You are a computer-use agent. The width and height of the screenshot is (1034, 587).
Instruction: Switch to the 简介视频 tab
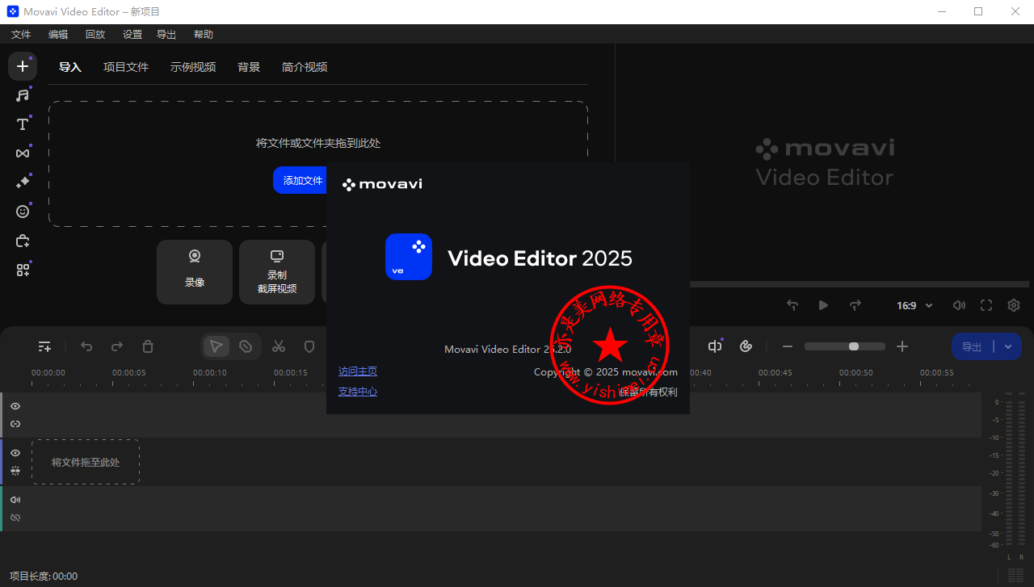[x=305, y=67]
